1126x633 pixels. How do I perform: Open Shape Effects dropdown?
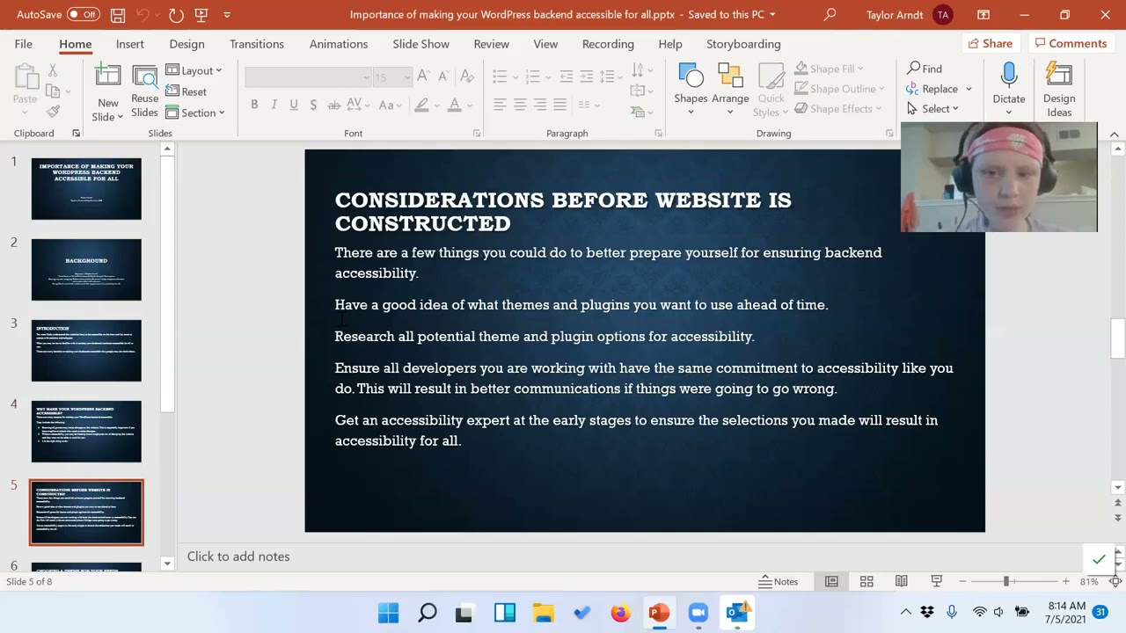838,109
